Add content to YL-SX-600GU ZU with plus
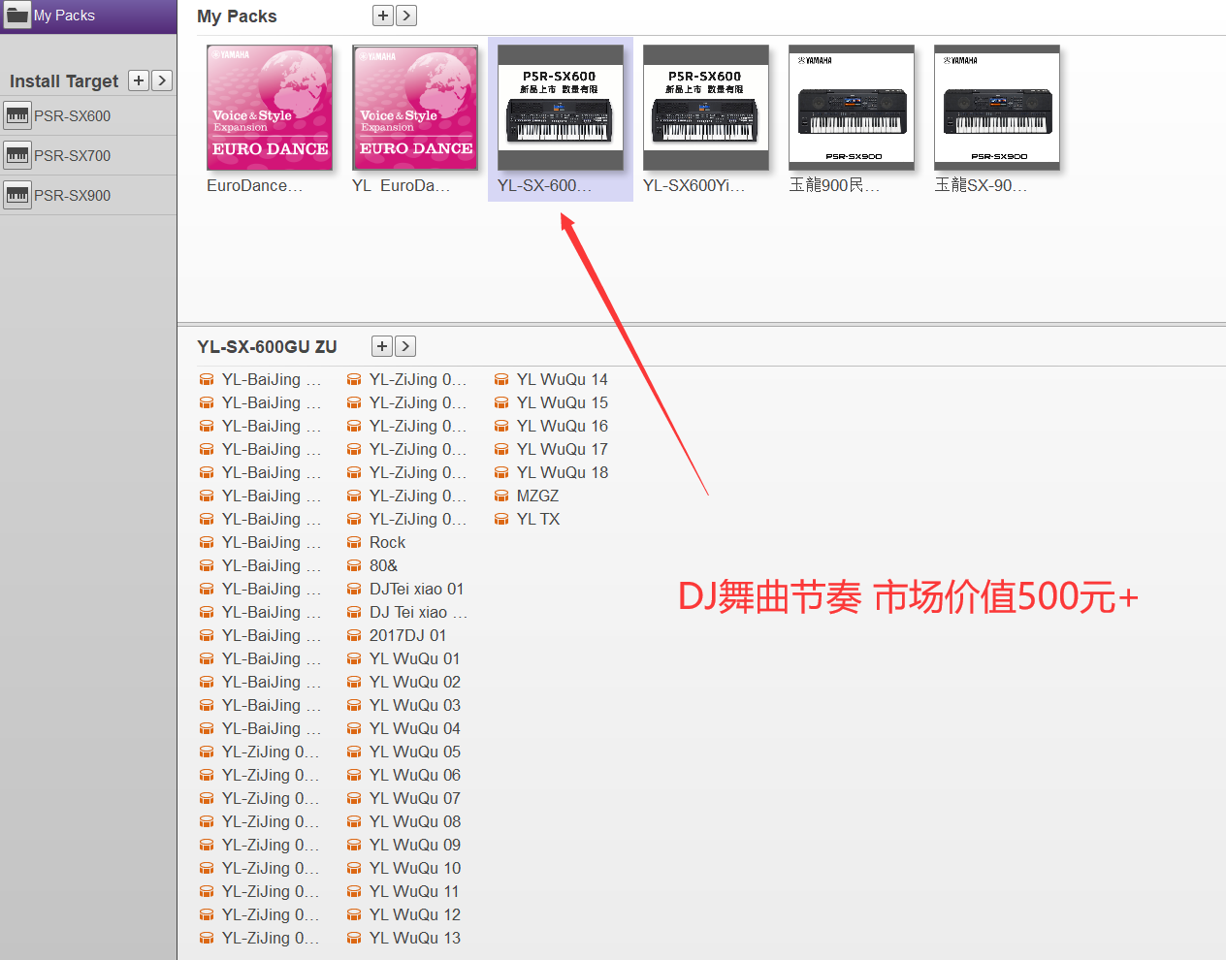The width and height of the screenshot is (1226, 960). click(x=382, y=346)
